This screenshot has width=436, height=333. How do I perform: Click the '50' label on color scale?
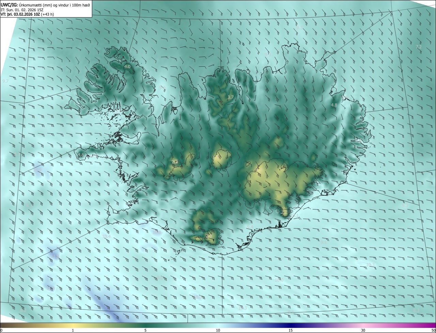[433, 330]
